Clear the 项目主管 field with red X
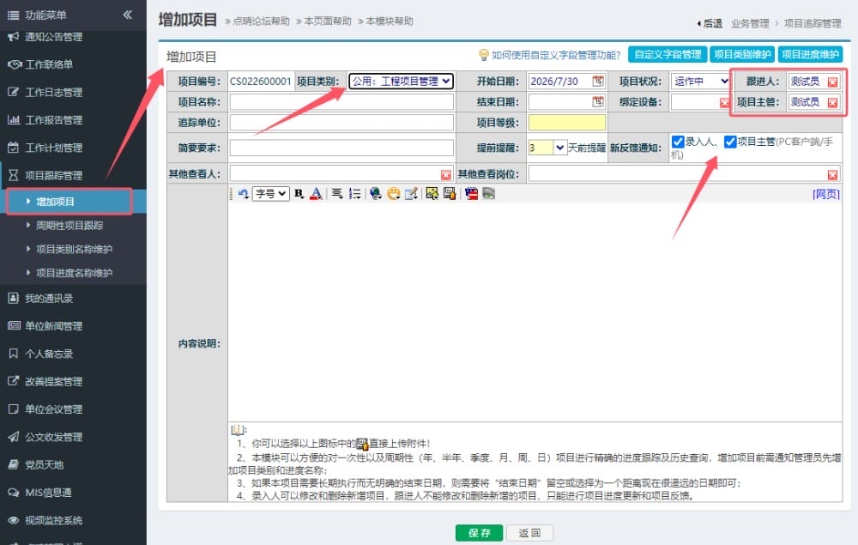Screen dimensions: 858x545 832,102
